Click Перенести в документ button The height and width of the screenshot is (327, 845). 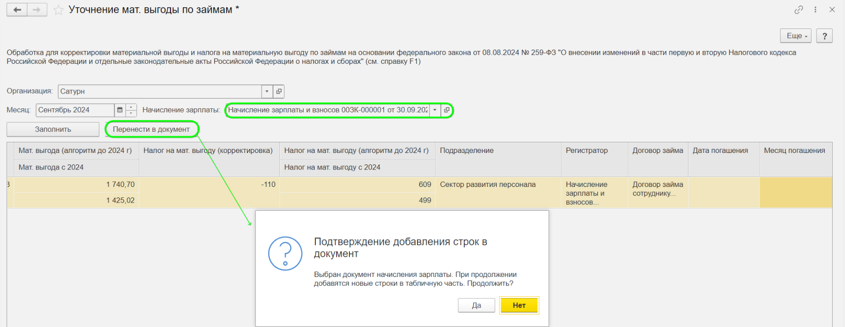point(151,130)
